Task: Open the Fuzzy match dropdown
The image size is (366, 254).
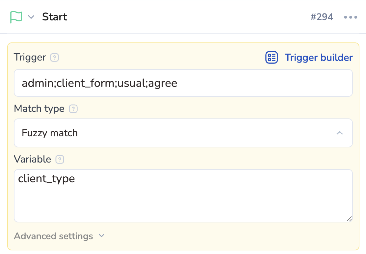Action: click(x=183, y=133)
